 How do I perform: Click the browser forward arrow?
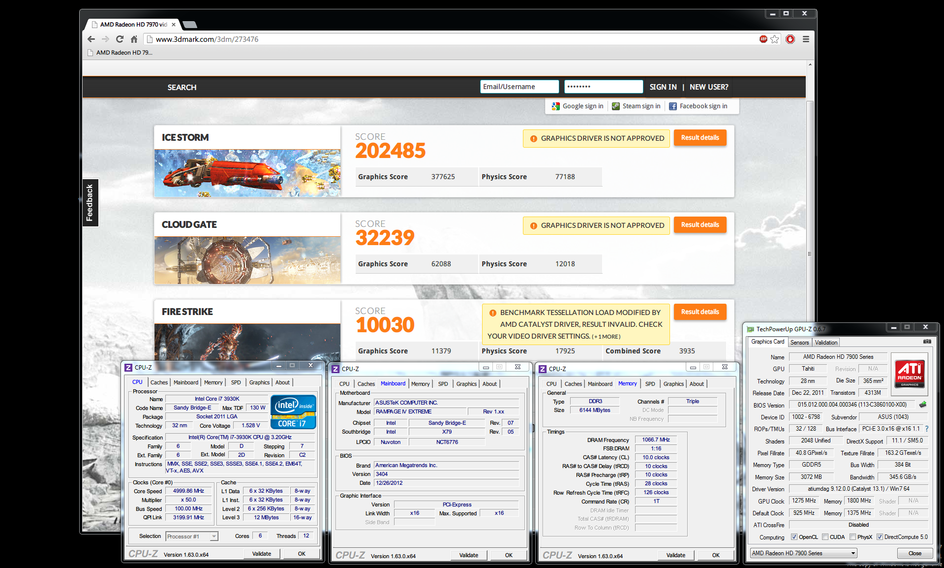point(105,39)
